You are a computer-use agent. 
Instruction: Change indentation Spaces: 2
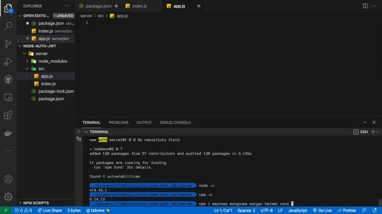[x=247, y=210]
